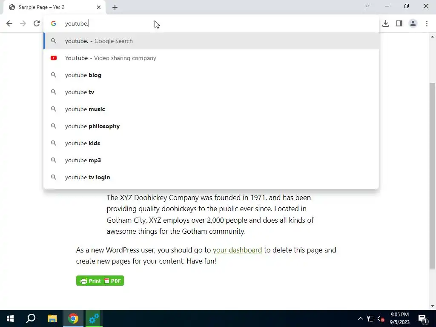Screen dimensions: 436x327
Task: Click the Google G icon in address bar
Action: (54, 24)
